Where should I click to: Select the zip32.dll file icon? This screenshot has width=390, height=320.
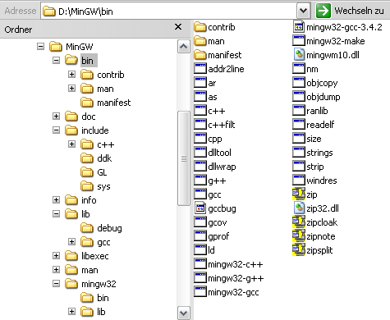click(x=299, y=208)
